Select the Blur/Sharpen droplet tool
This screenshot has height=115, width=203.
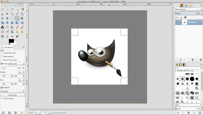[7, 36]
